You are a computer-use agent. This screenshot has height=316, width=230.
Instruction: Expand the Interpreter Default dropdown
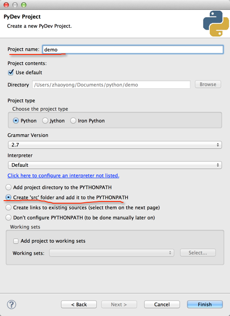[115, 165]
